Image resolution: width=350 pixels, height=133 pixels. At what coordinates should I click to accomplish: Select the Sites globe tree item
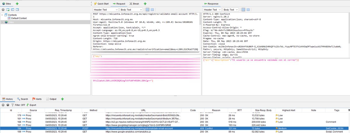tap(9, 22)
